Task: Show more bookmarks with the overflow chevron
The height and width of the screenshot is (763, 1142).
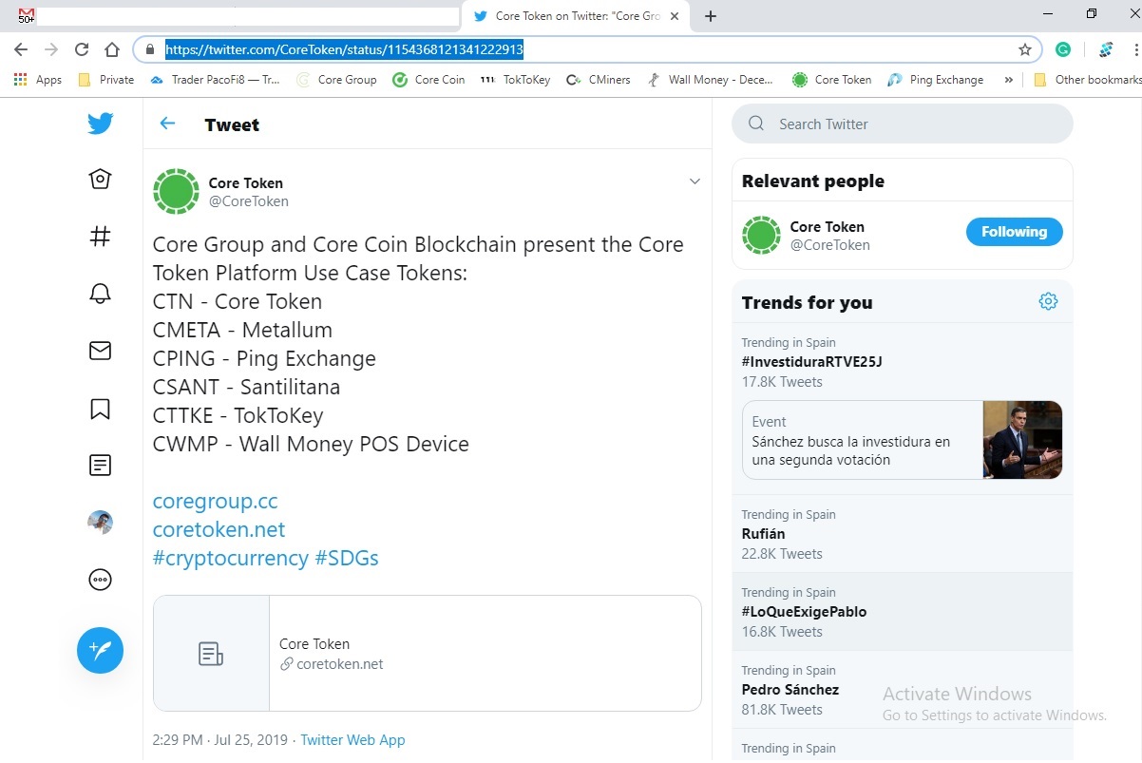Action: 1008,80
